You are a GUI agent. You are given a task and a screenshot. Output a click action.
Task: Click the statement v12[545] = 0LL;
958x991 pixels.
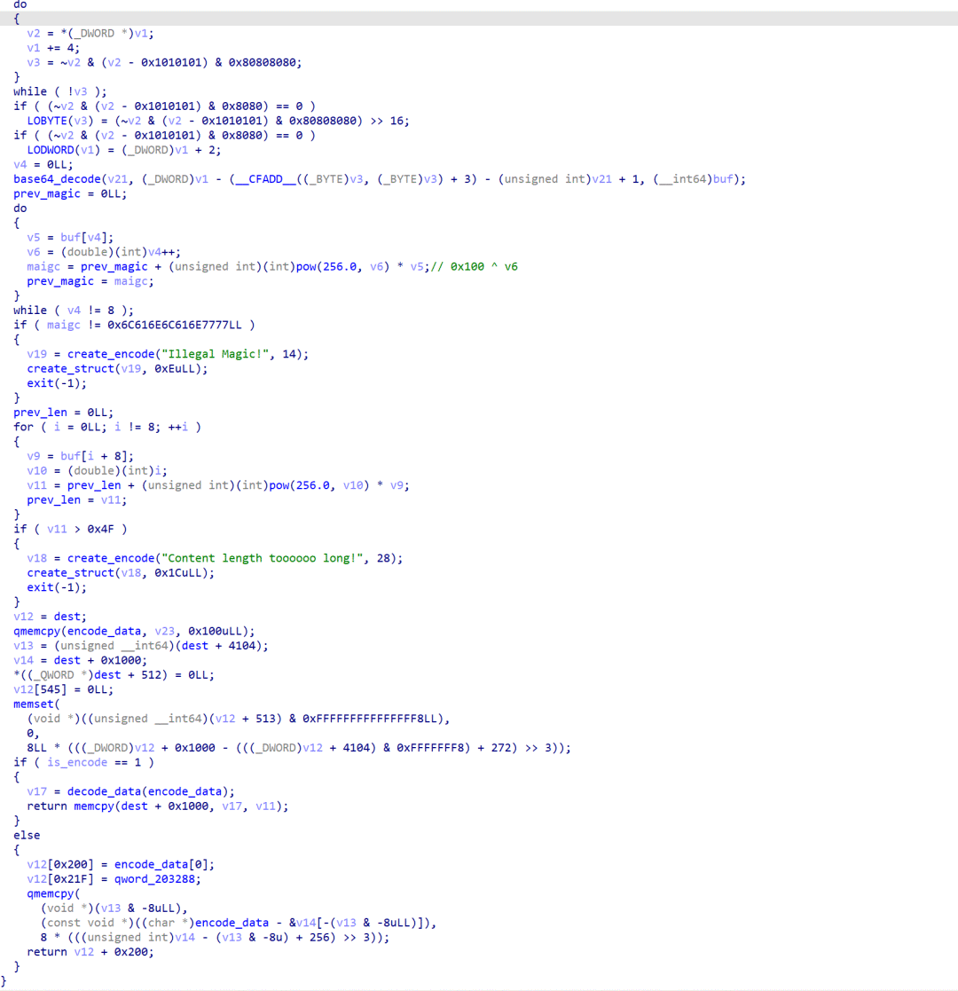64,689
